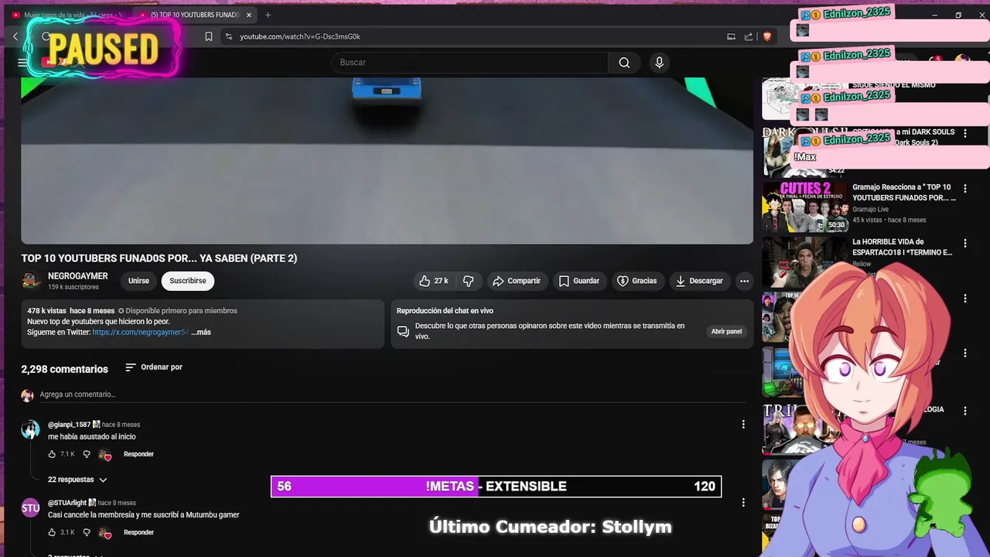Open options menu for @gianpi_1587 comment
This screenshot has width=990, height=557.
click(743, 425)
